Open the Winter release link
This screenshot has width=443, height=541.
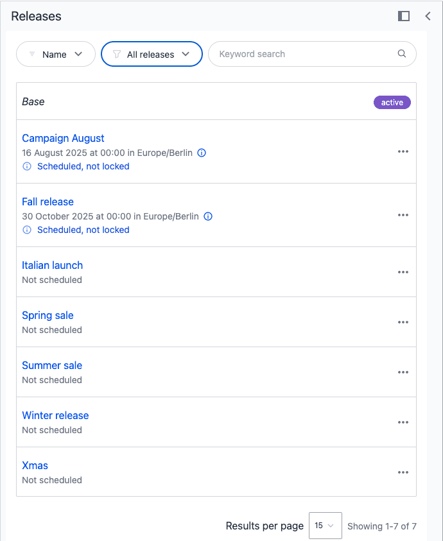click(x=55, y=415)
